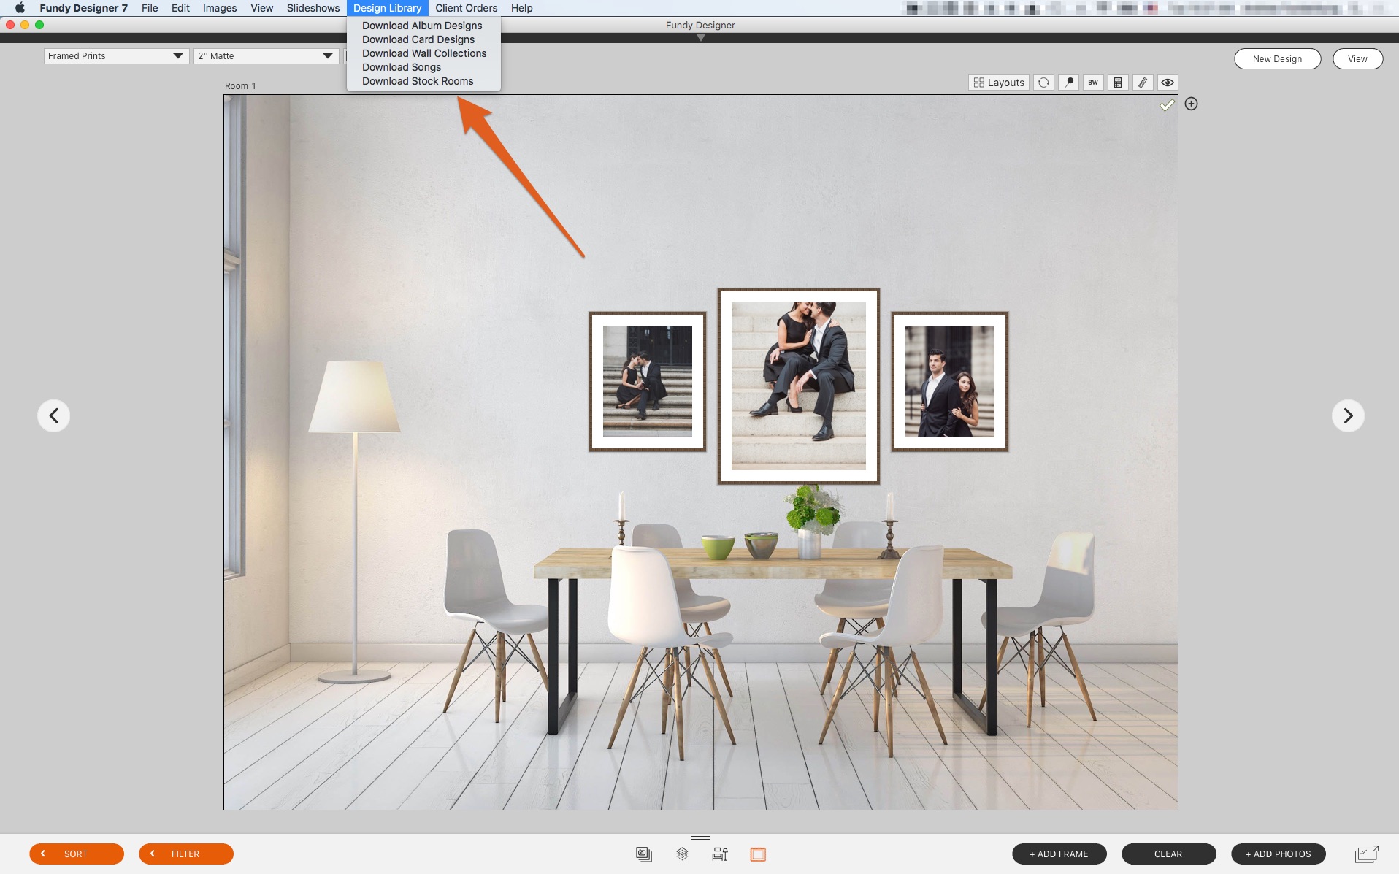The width and height of the screenshot is (1399, 874).
Task: Click the refresh/rotate layout icon
Action: click(1043, 83)
